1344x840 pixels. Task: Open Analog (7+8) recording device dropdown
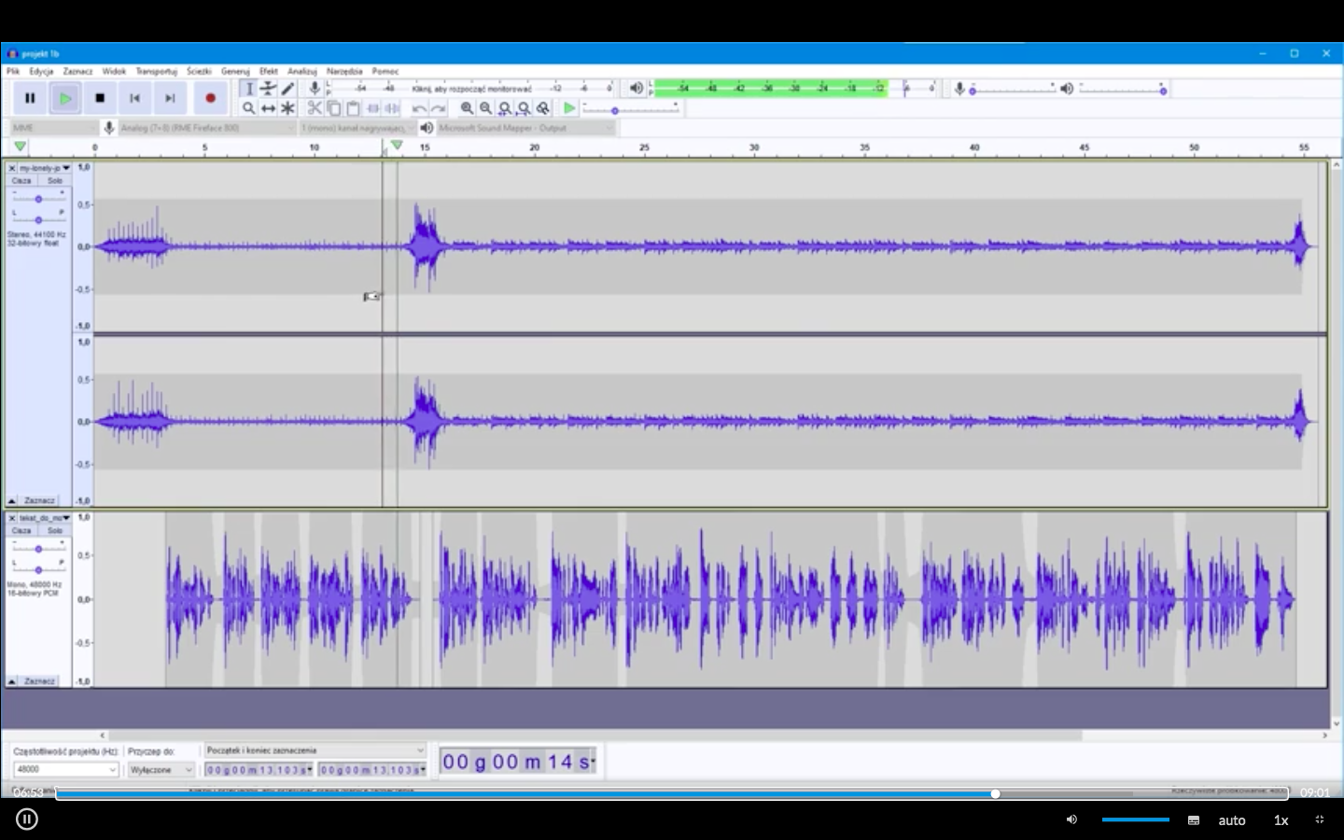click(206, 128)
